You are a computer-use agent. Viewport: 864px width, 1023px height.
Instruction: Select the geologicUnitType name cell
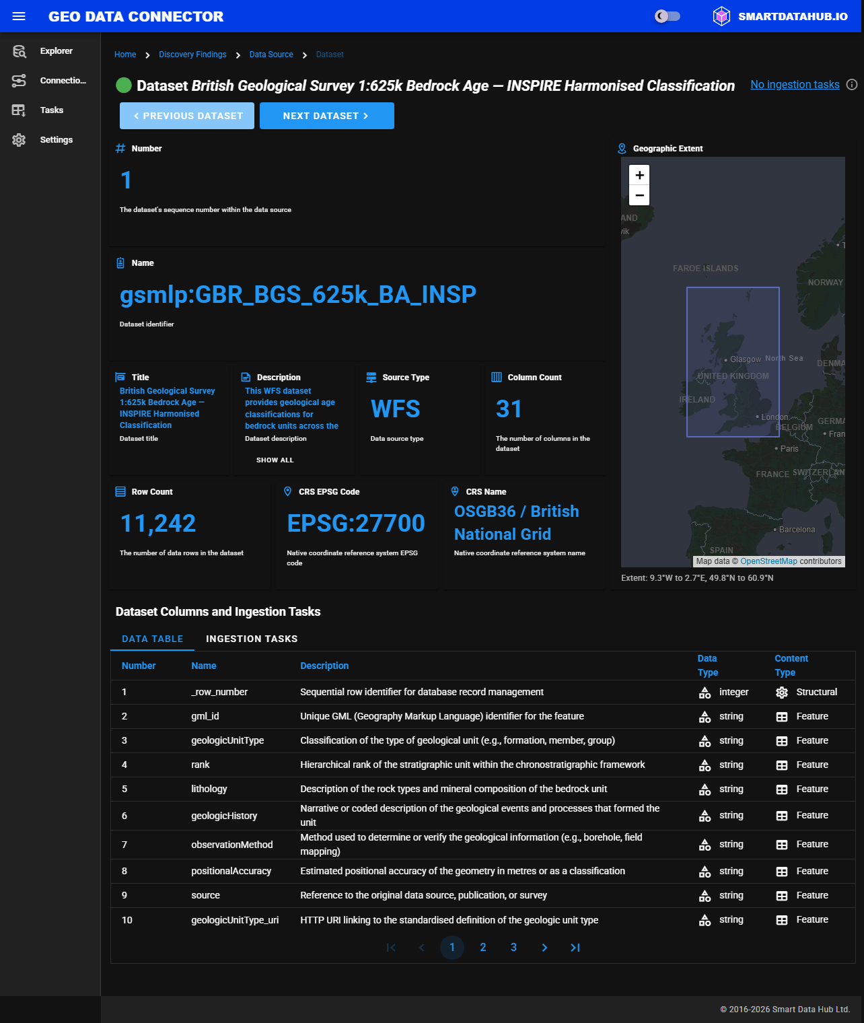pyautogui.click(x=227, y=741)
